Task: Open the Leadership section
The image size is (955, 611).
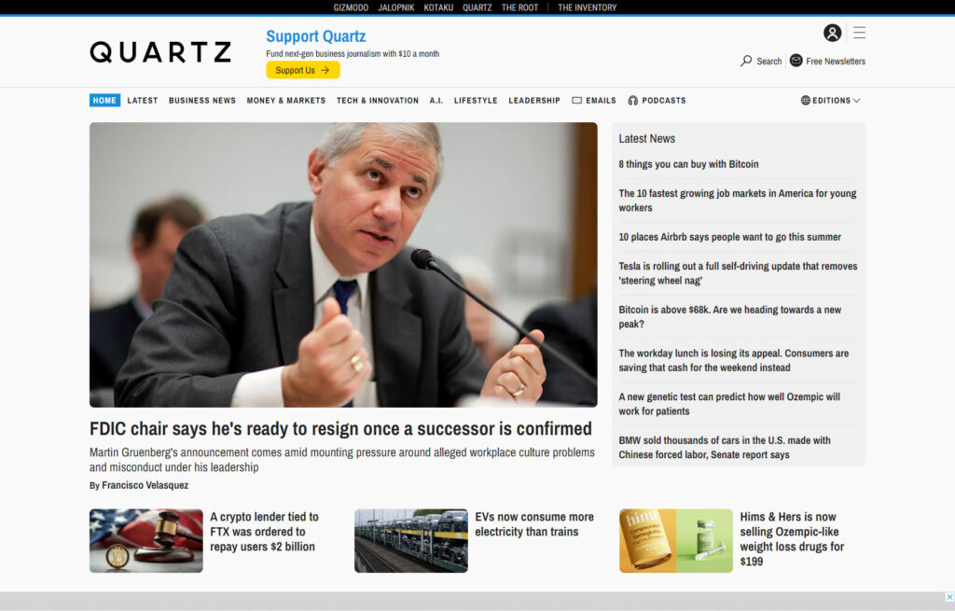Action: pos(534,101)
